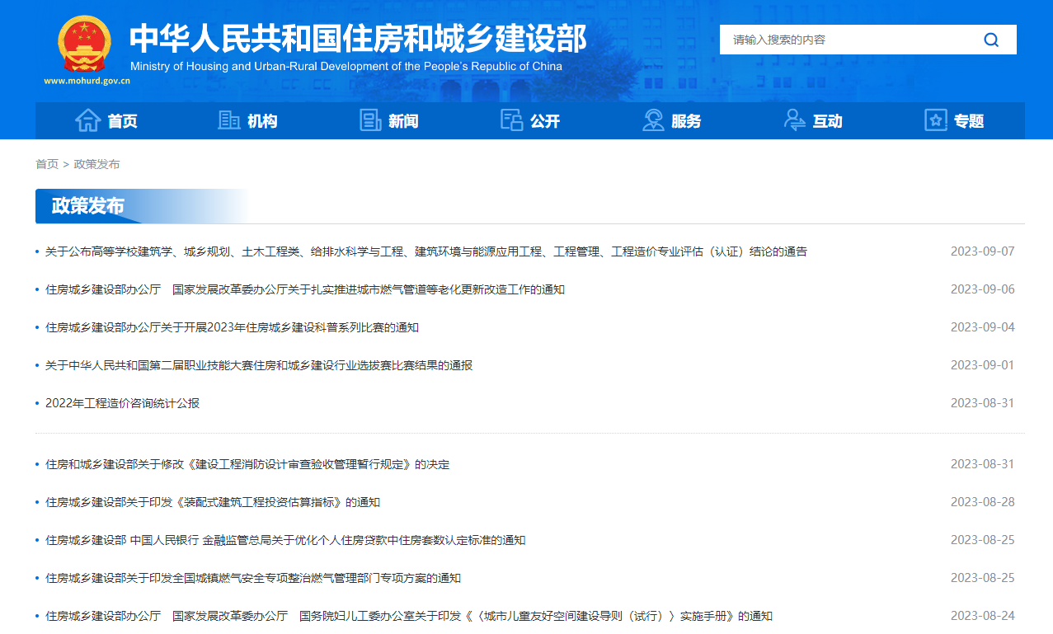Click the date 2023-09-06
1053x634 pixels.
tap(982, 289)
